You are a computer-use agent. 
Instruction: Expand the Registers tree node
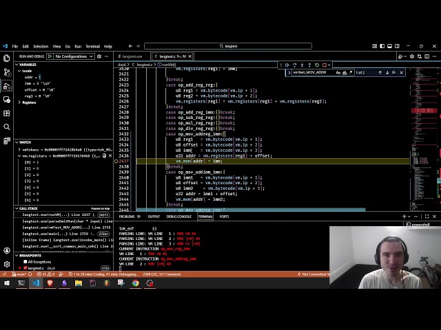click(x=19, y=102)
